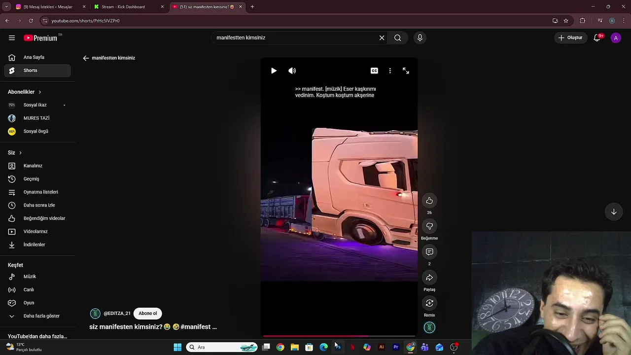Open the comments on the Short
This screenshot has width=631, height=355.
coord(429,251)
